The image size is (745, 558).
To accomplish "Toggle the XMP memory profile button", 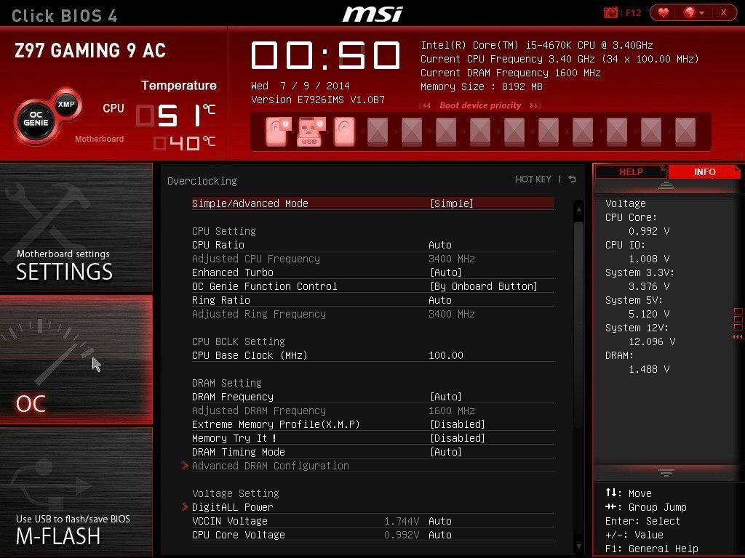I will (x=66, y=104).
